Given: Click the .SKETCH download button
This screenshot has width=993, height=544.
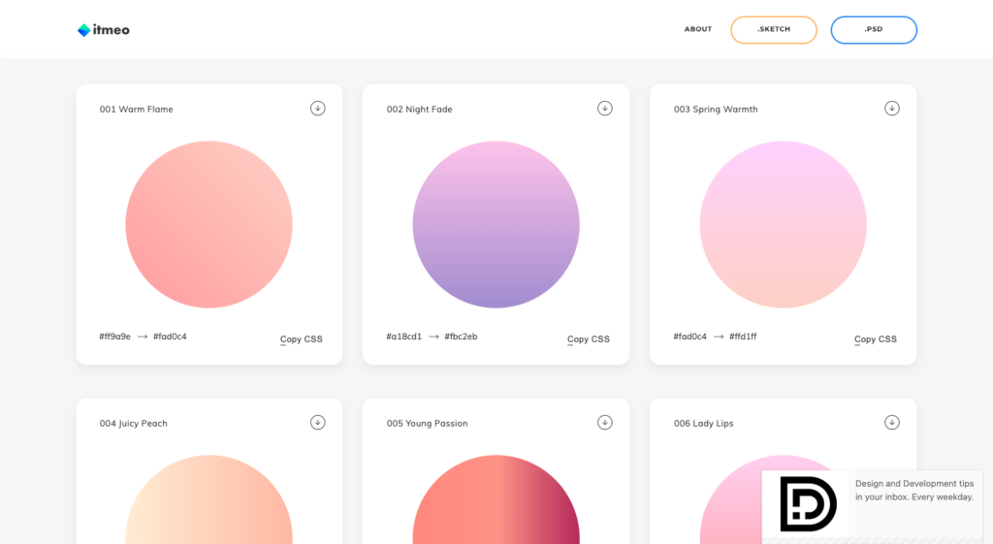Looking at the screenshot, I should [x=773, y=30].
